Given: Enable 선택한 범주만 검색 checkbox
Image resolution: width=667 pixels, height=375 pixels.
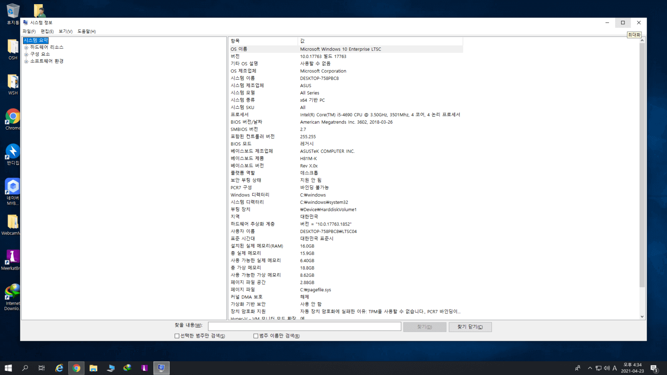Looking at the screenshot, I should tap(177, 336).
